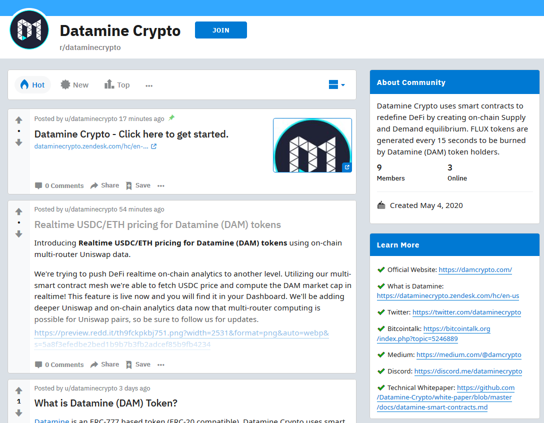
Task: Open the author u/dataminecrypto on the 3 days ago post
Action: (91, 388)
